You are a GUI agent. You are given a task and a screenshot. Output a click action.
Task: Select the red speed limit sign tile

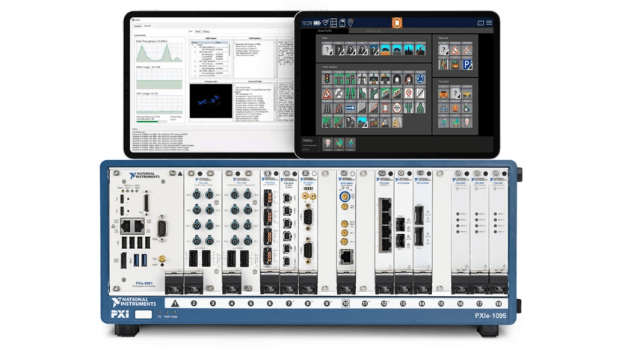[409, 93]
